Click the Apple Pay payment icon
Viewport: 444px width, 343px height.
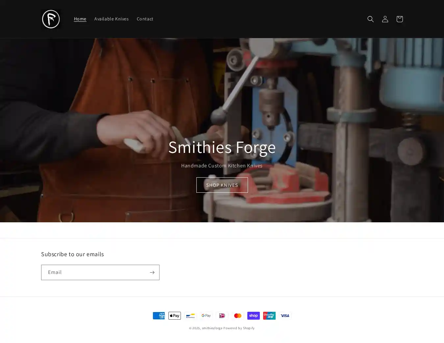(175, 316)
